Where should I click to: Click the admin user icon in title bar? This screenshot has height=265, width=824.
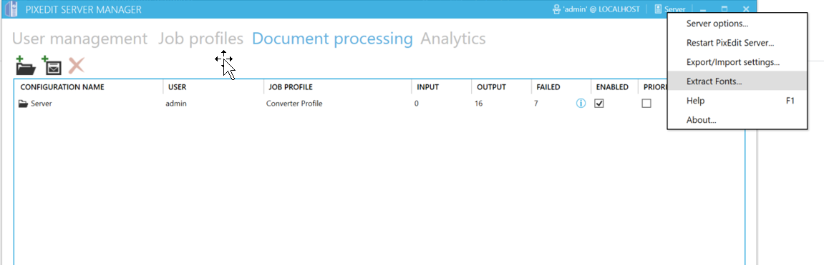coord(556,9)
